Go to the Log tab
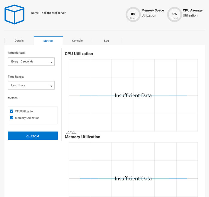The width and height of the screenshot is (209, 197). 107,41
